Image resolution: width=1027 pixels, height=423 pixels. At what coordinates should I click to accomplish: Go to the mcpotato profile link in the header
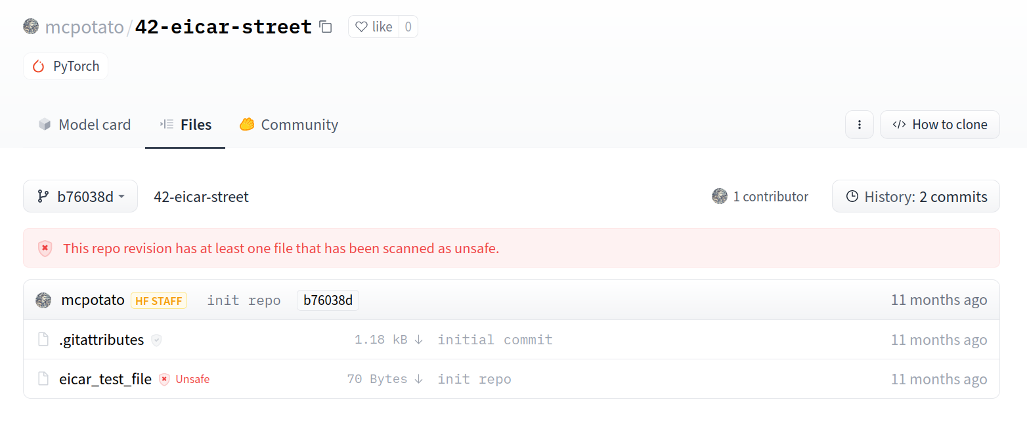(x=84, y=27)
